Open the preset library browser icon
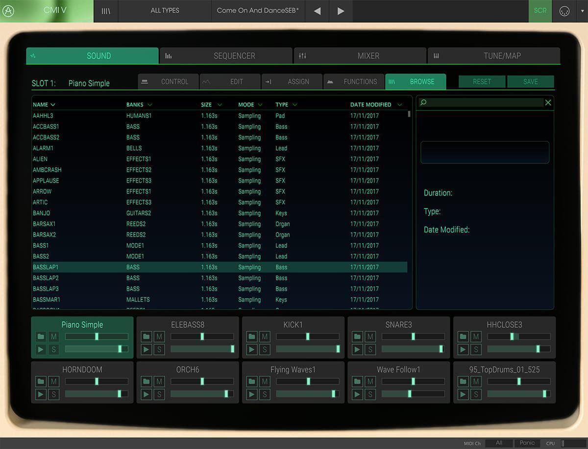 (x=106, y=10)
